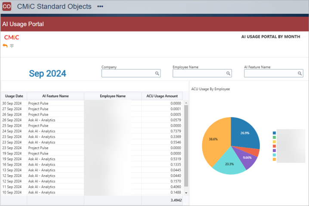The width and height of the screenshot is (309, 206).
Task: Click the Sep 2024 month heading
Action: click(x=47, y=73)
